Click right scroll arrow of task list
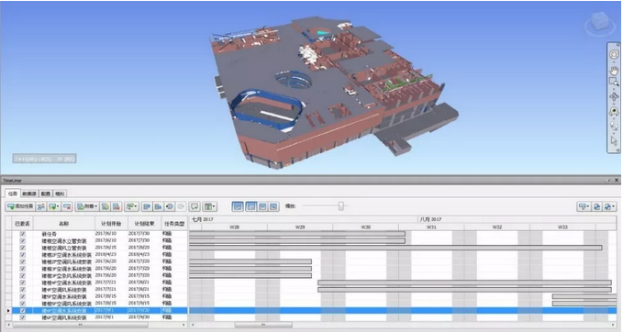Viewport: 623px width, 332px height. [x=184, y=325]
